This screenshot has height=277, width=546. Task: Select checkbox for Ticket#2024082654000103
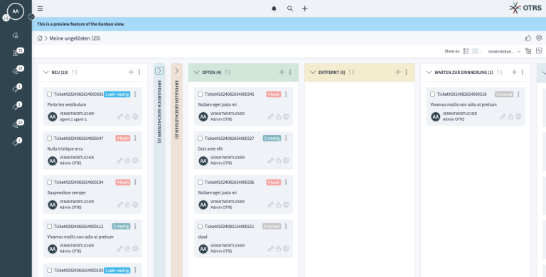point(50,271)
